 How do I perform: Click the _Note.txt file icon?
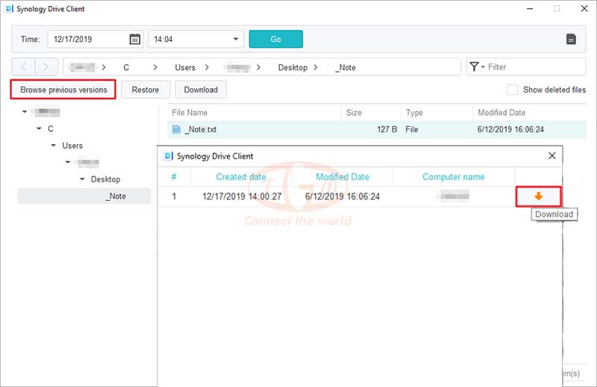tap(176, 129)
